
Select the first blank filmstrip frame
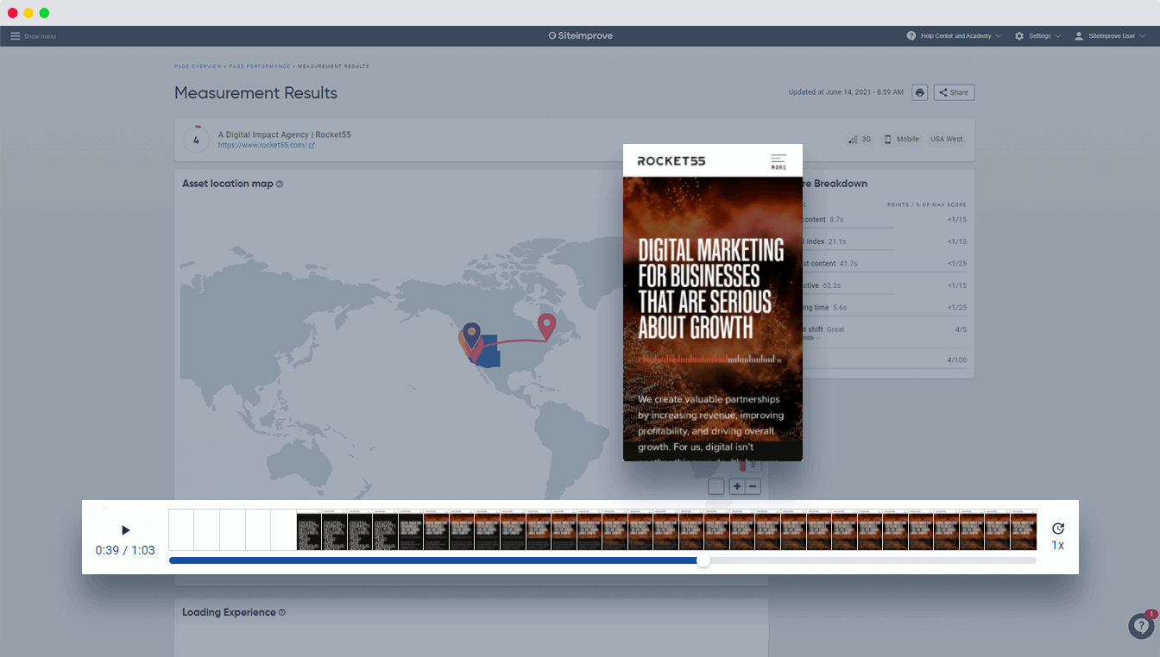click(181, 529)
